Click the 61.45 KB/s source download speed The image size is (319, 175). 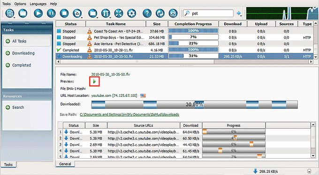pos(190,151)
